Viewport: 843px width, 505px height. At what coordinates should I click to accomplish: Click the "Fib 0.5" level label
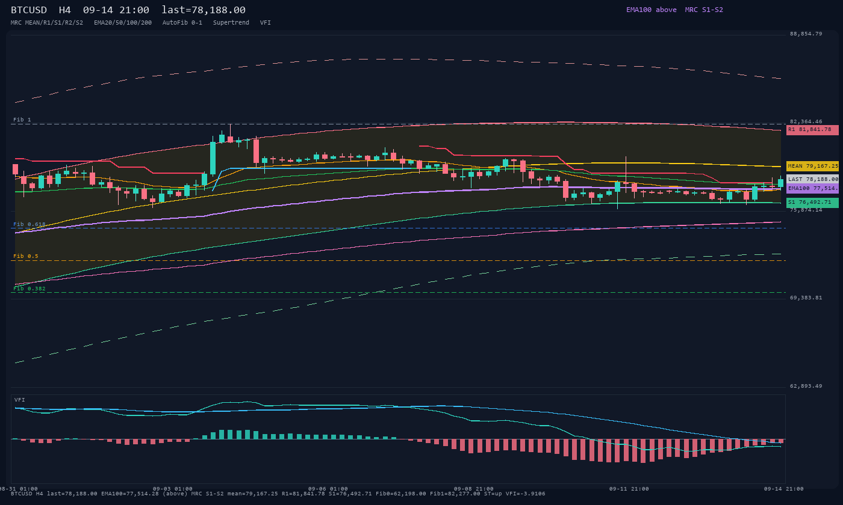(26, 256)
